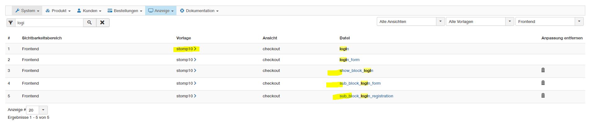The height and width of the screenshot is (124, 593).
Task: Click chevron beside stomp10 in row 5
Action: click(195, 96)
